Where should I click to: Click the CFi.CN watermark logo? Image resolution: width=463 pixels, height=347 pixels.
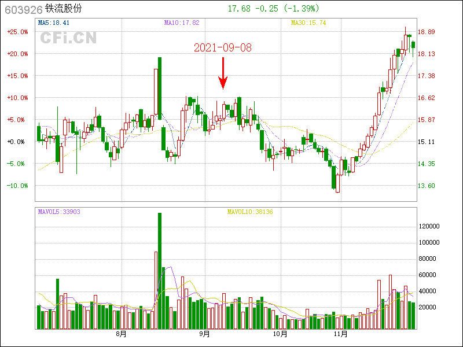tap(68, 38)
